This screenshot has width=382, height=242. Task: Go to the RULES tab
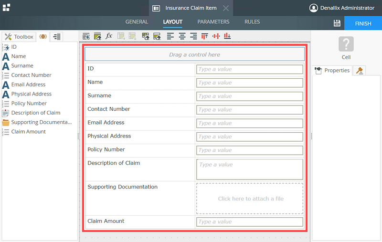coord(252,22)
